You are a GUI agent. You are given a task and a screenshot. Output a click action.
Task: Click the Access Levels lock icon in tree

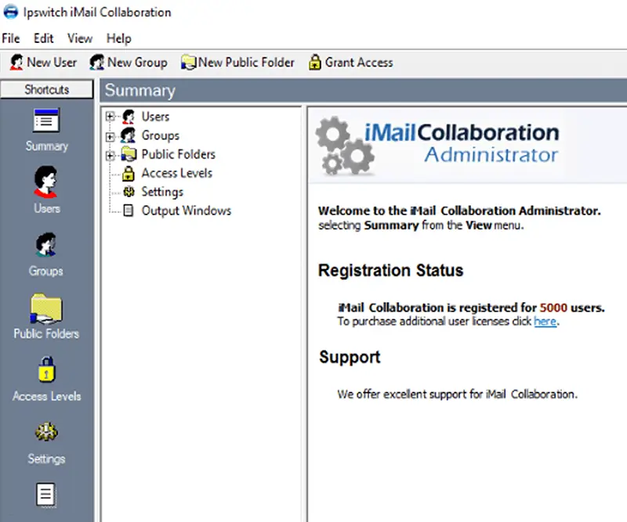tap(129, 173)
